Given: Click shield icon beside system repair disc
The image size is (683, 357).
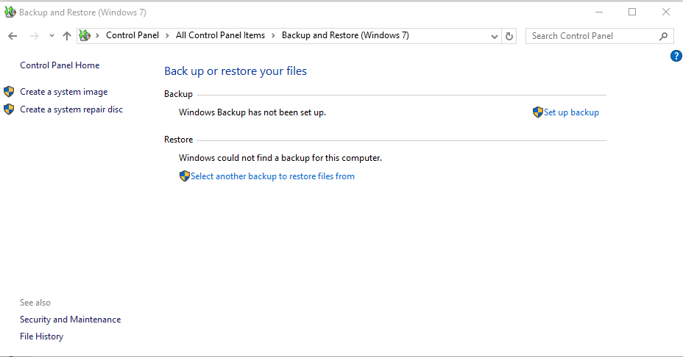Looking at the screenshot, I should coord(9,109).
